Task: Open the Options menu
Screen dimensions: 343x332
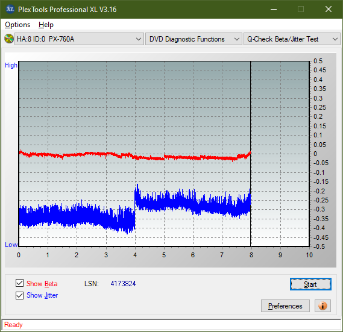Action: [17, 25]
